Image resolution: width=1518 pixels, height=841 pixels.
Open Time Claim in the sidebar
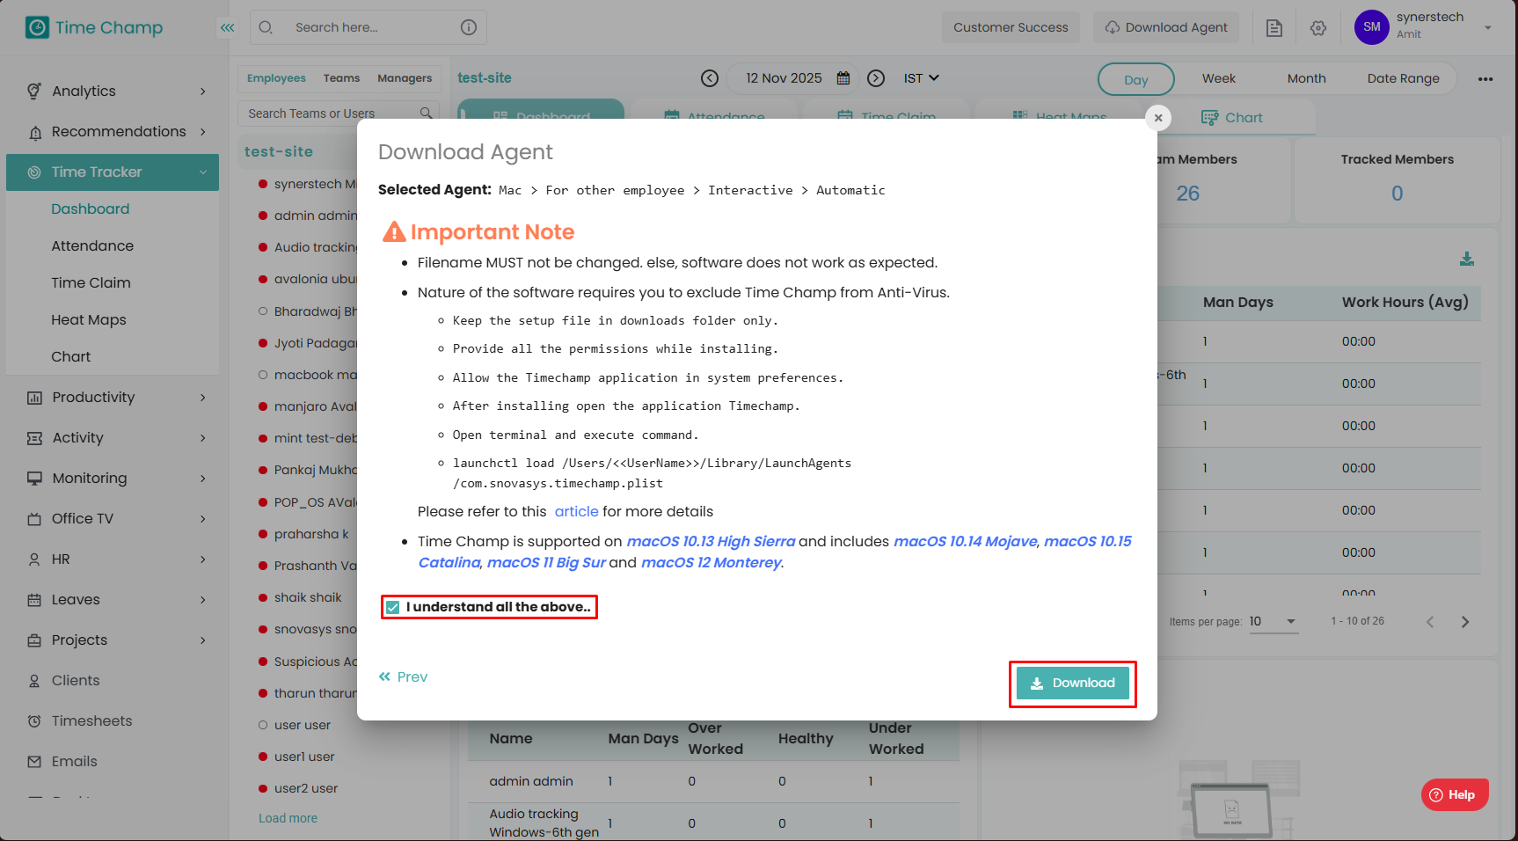91,283
